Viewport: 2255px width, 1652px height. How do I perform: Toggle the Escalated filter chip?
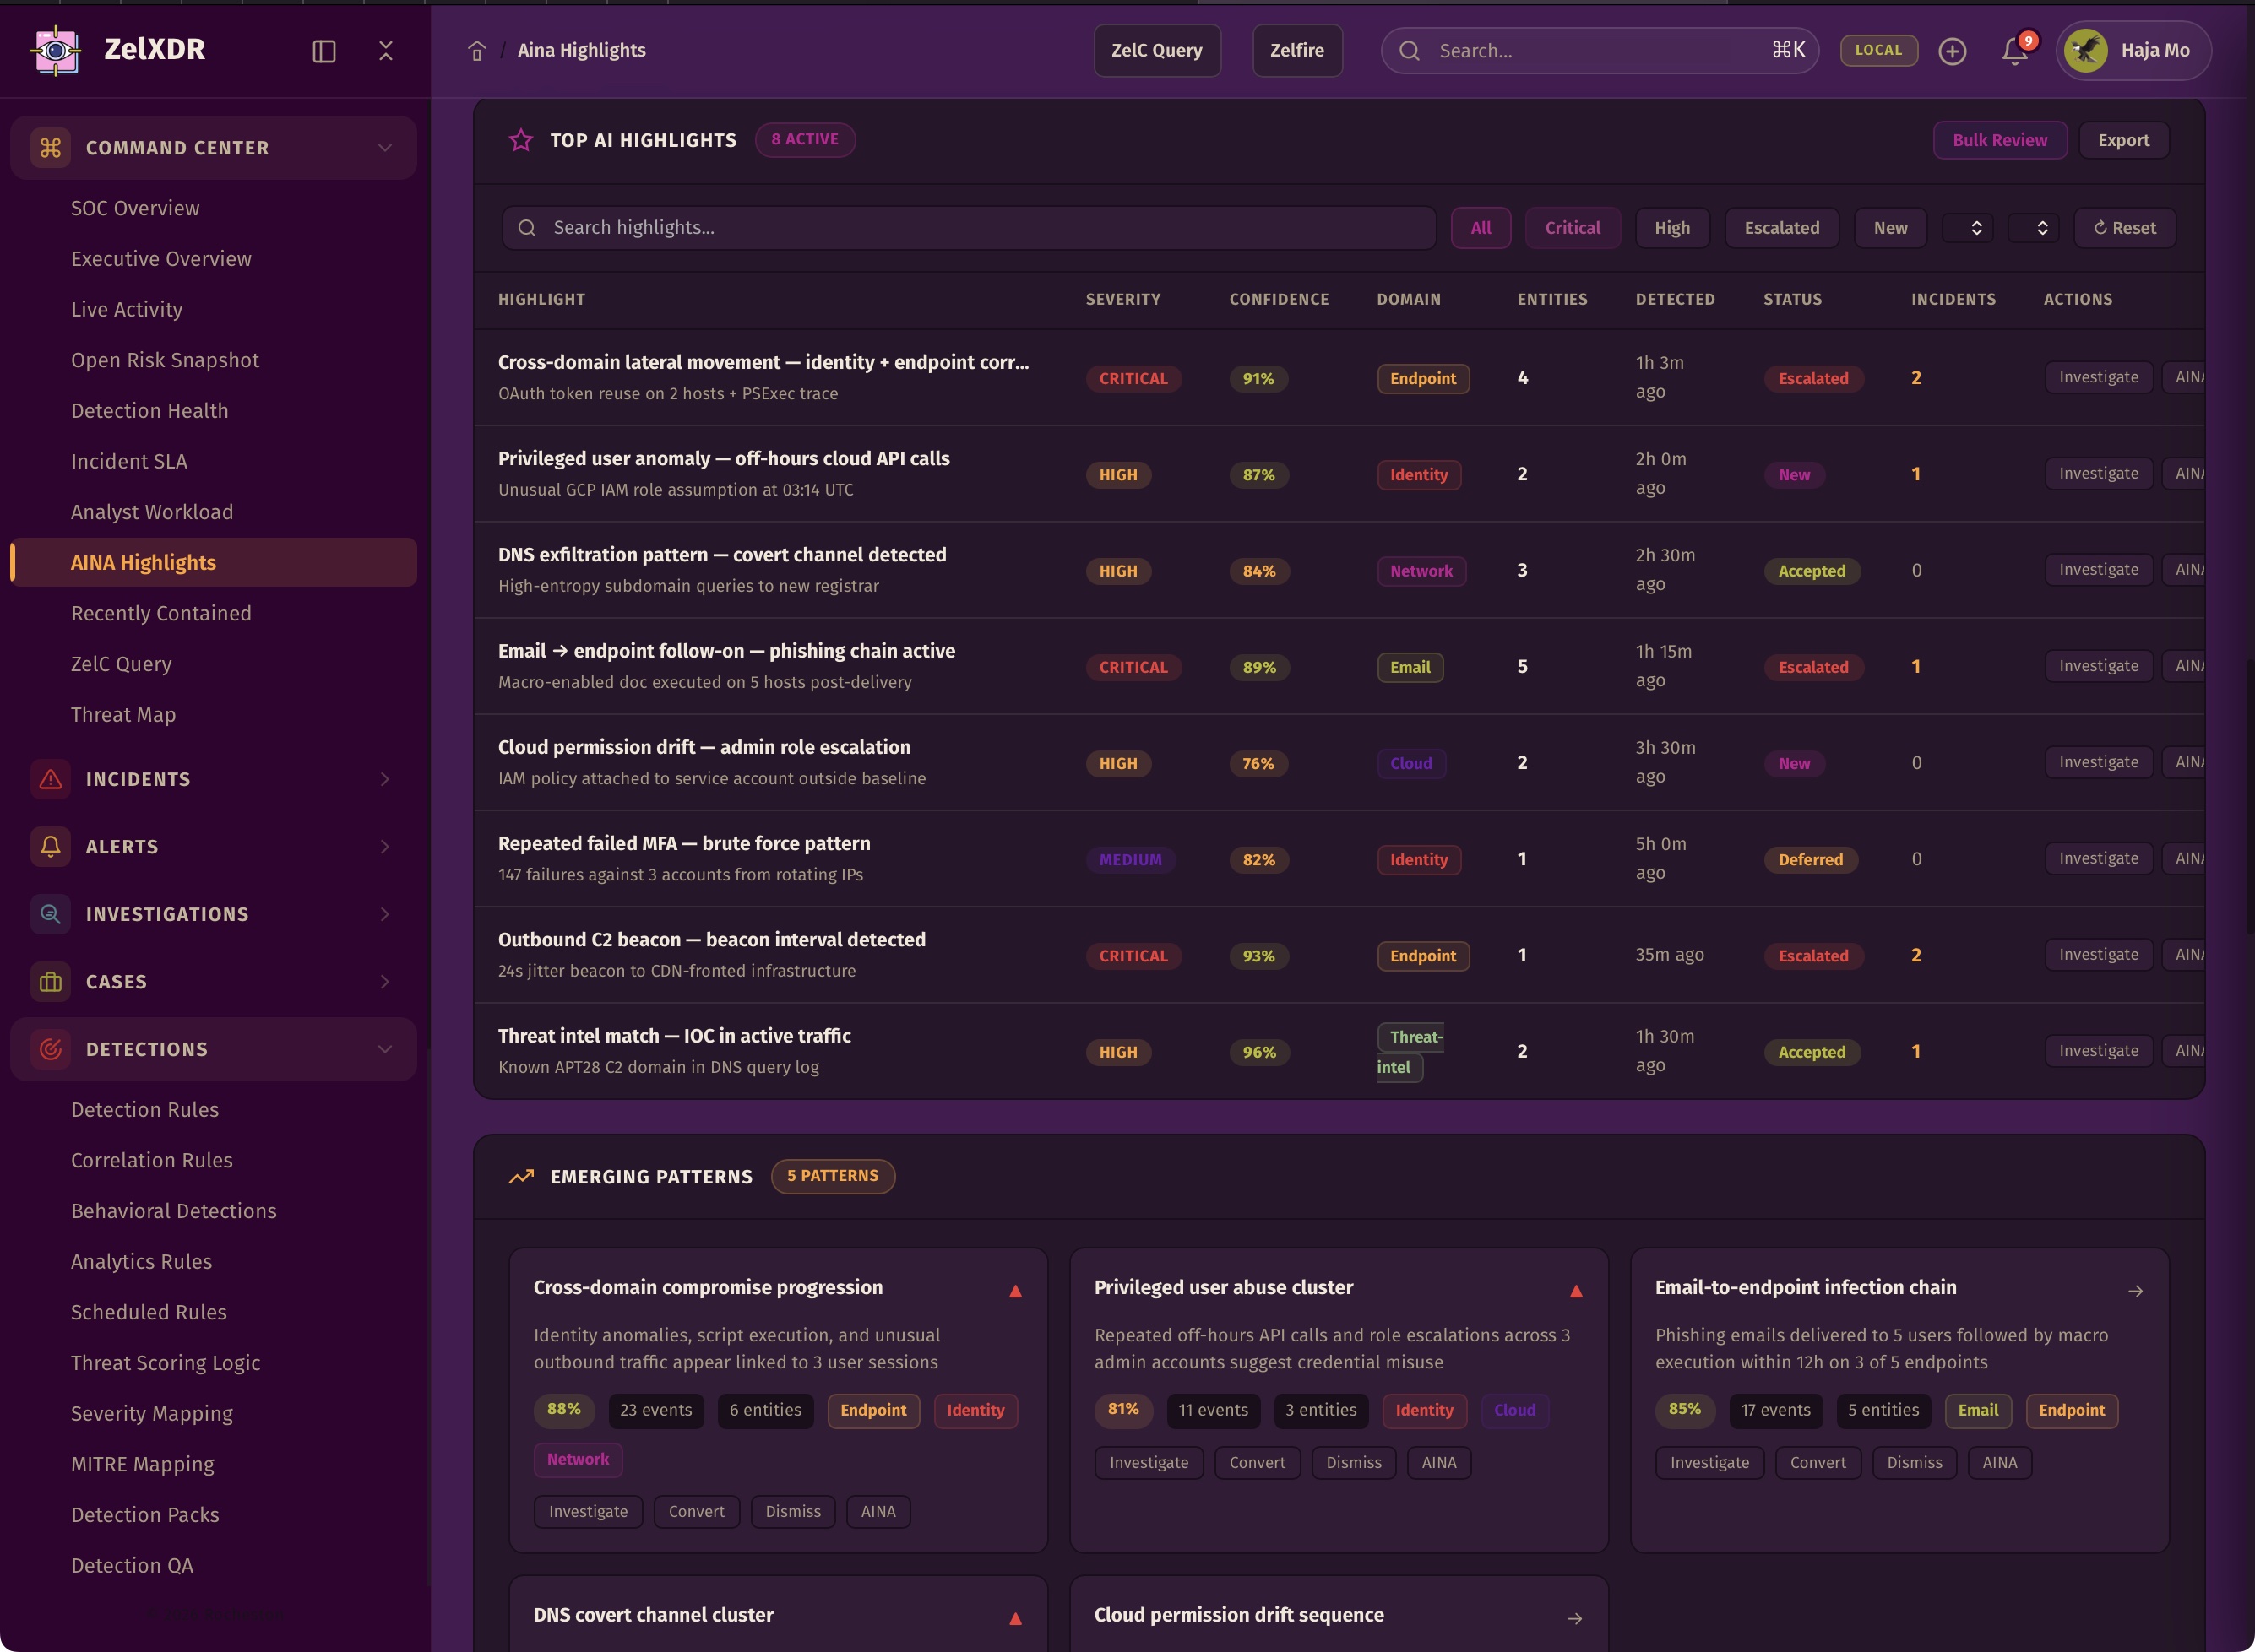coord(1781,228)
